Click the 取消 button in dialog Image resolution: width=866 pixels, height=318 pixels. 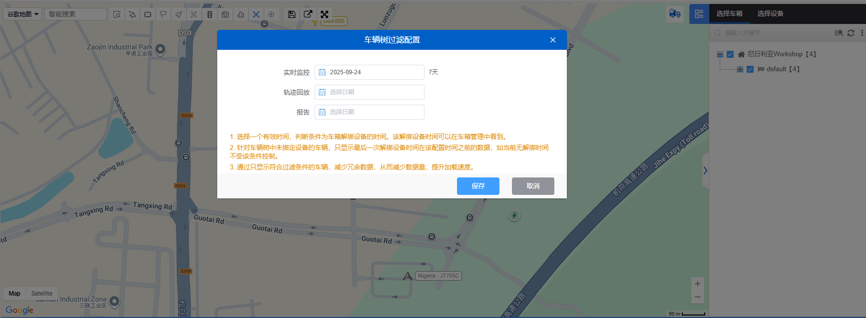(533, 186)
